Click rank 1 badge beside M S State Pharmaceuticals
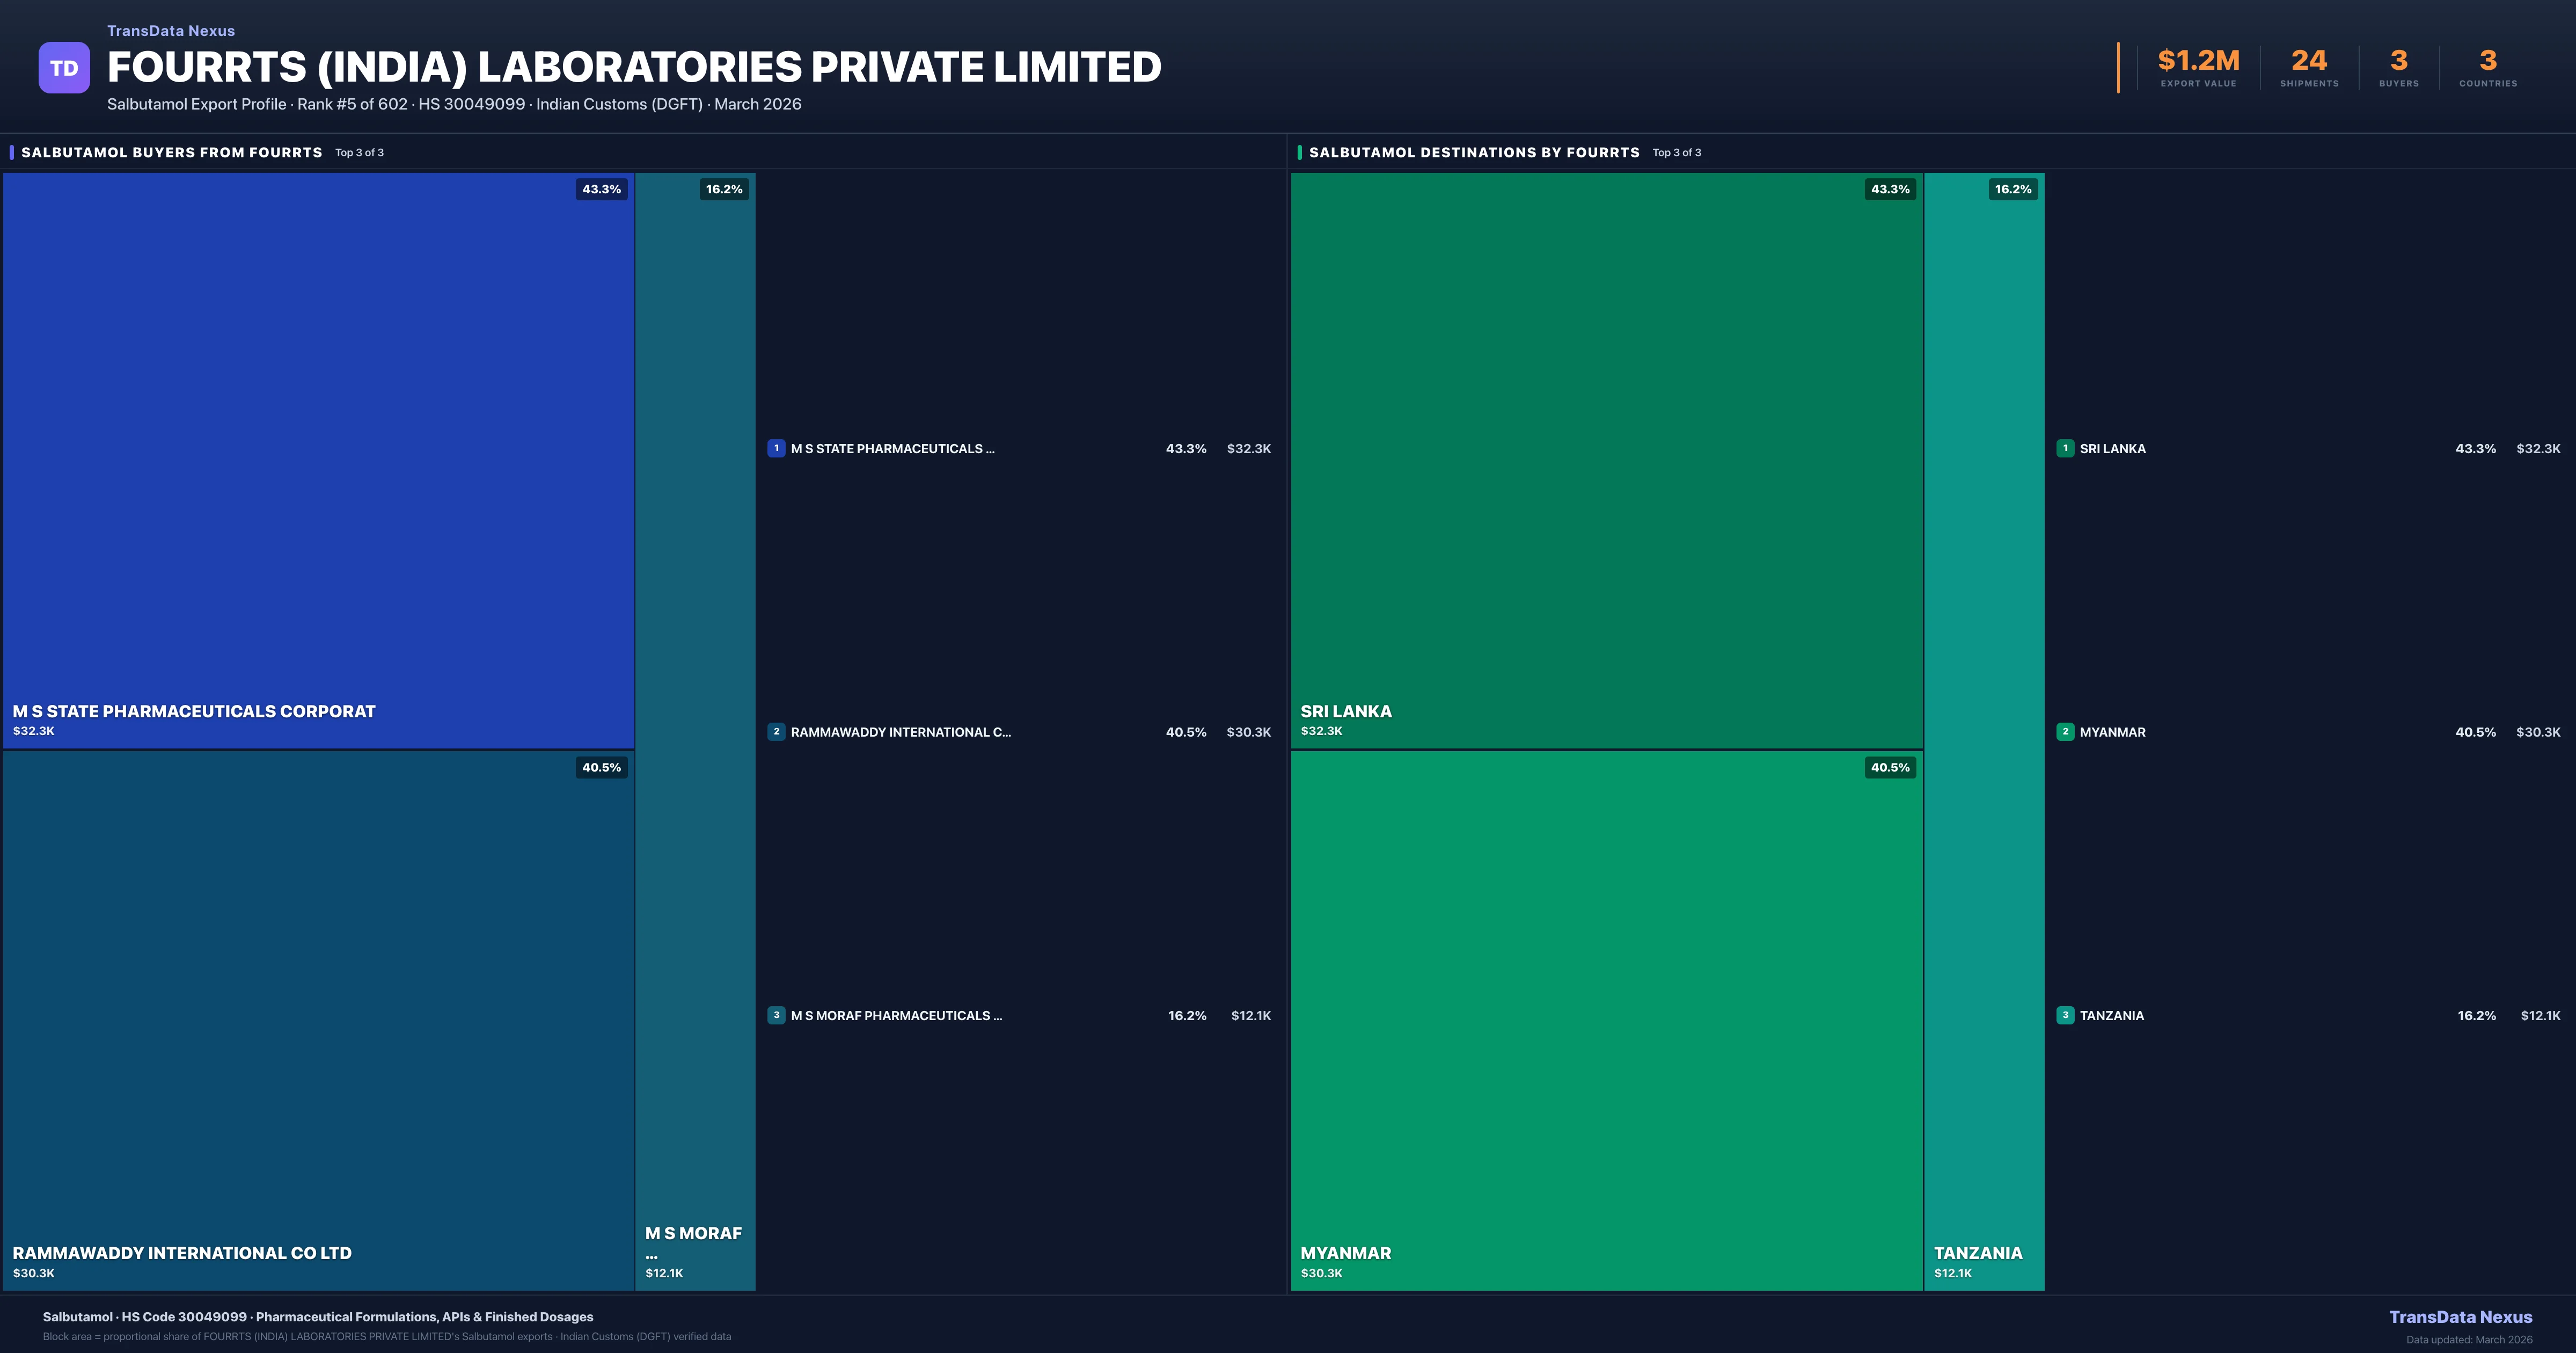Image resolution: width=2576 pixels, height=1353 pixels. coord(776,448)
